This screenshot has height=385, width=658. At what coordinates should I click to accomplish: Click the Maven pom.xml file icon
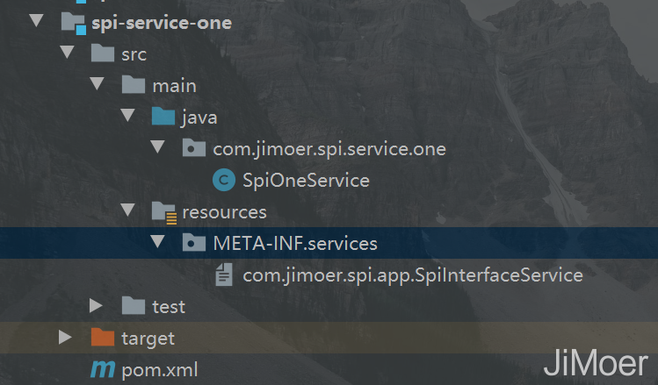coord(103,370)
